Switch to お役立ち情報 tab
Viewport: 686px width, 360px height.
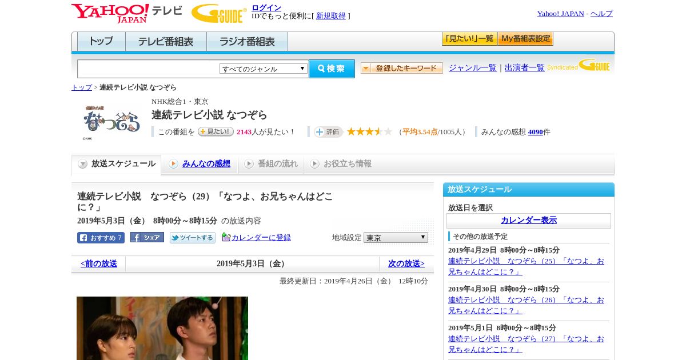pos(341,164)
